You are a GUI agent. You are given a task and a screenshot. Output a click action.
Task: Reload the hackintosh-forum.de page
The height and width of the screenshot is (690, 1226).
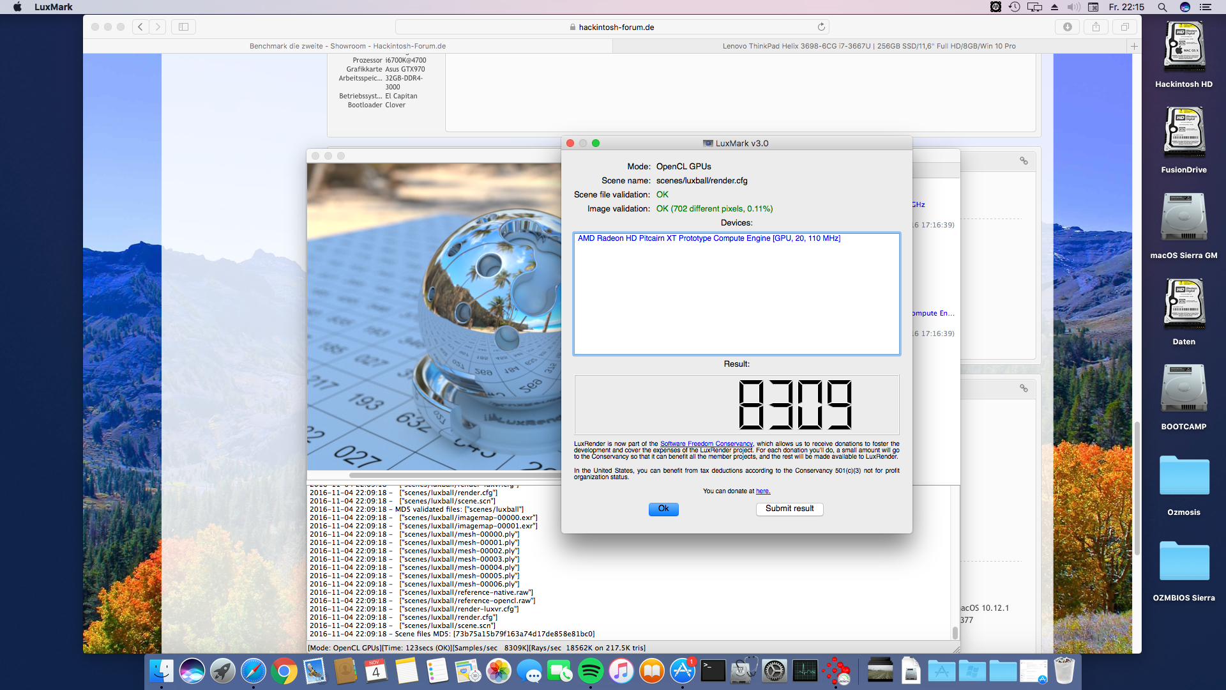point(821,27)
